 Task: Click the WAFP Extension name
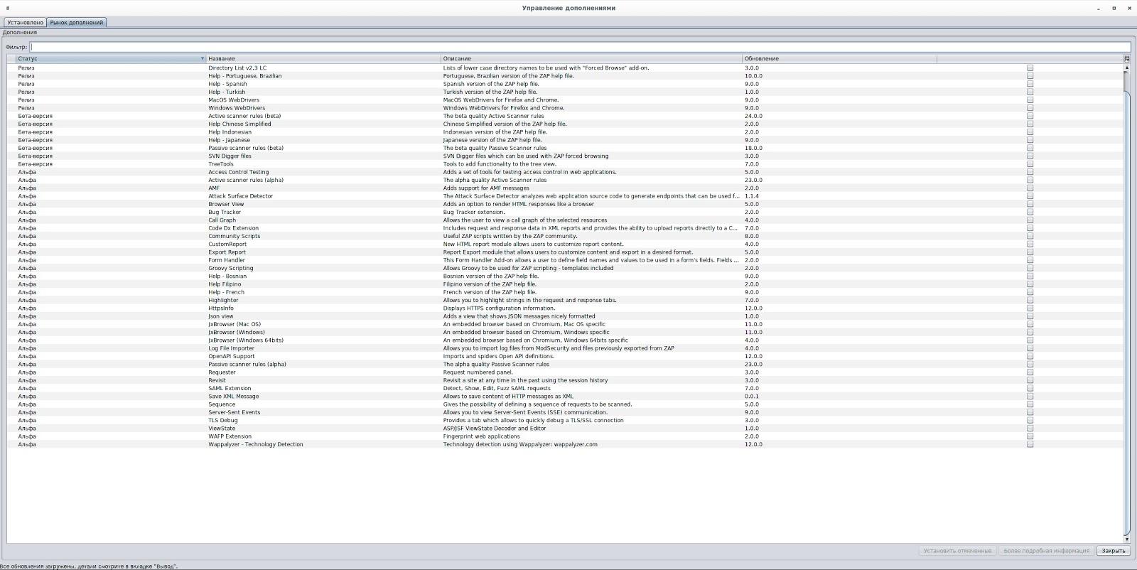point(230,436)
